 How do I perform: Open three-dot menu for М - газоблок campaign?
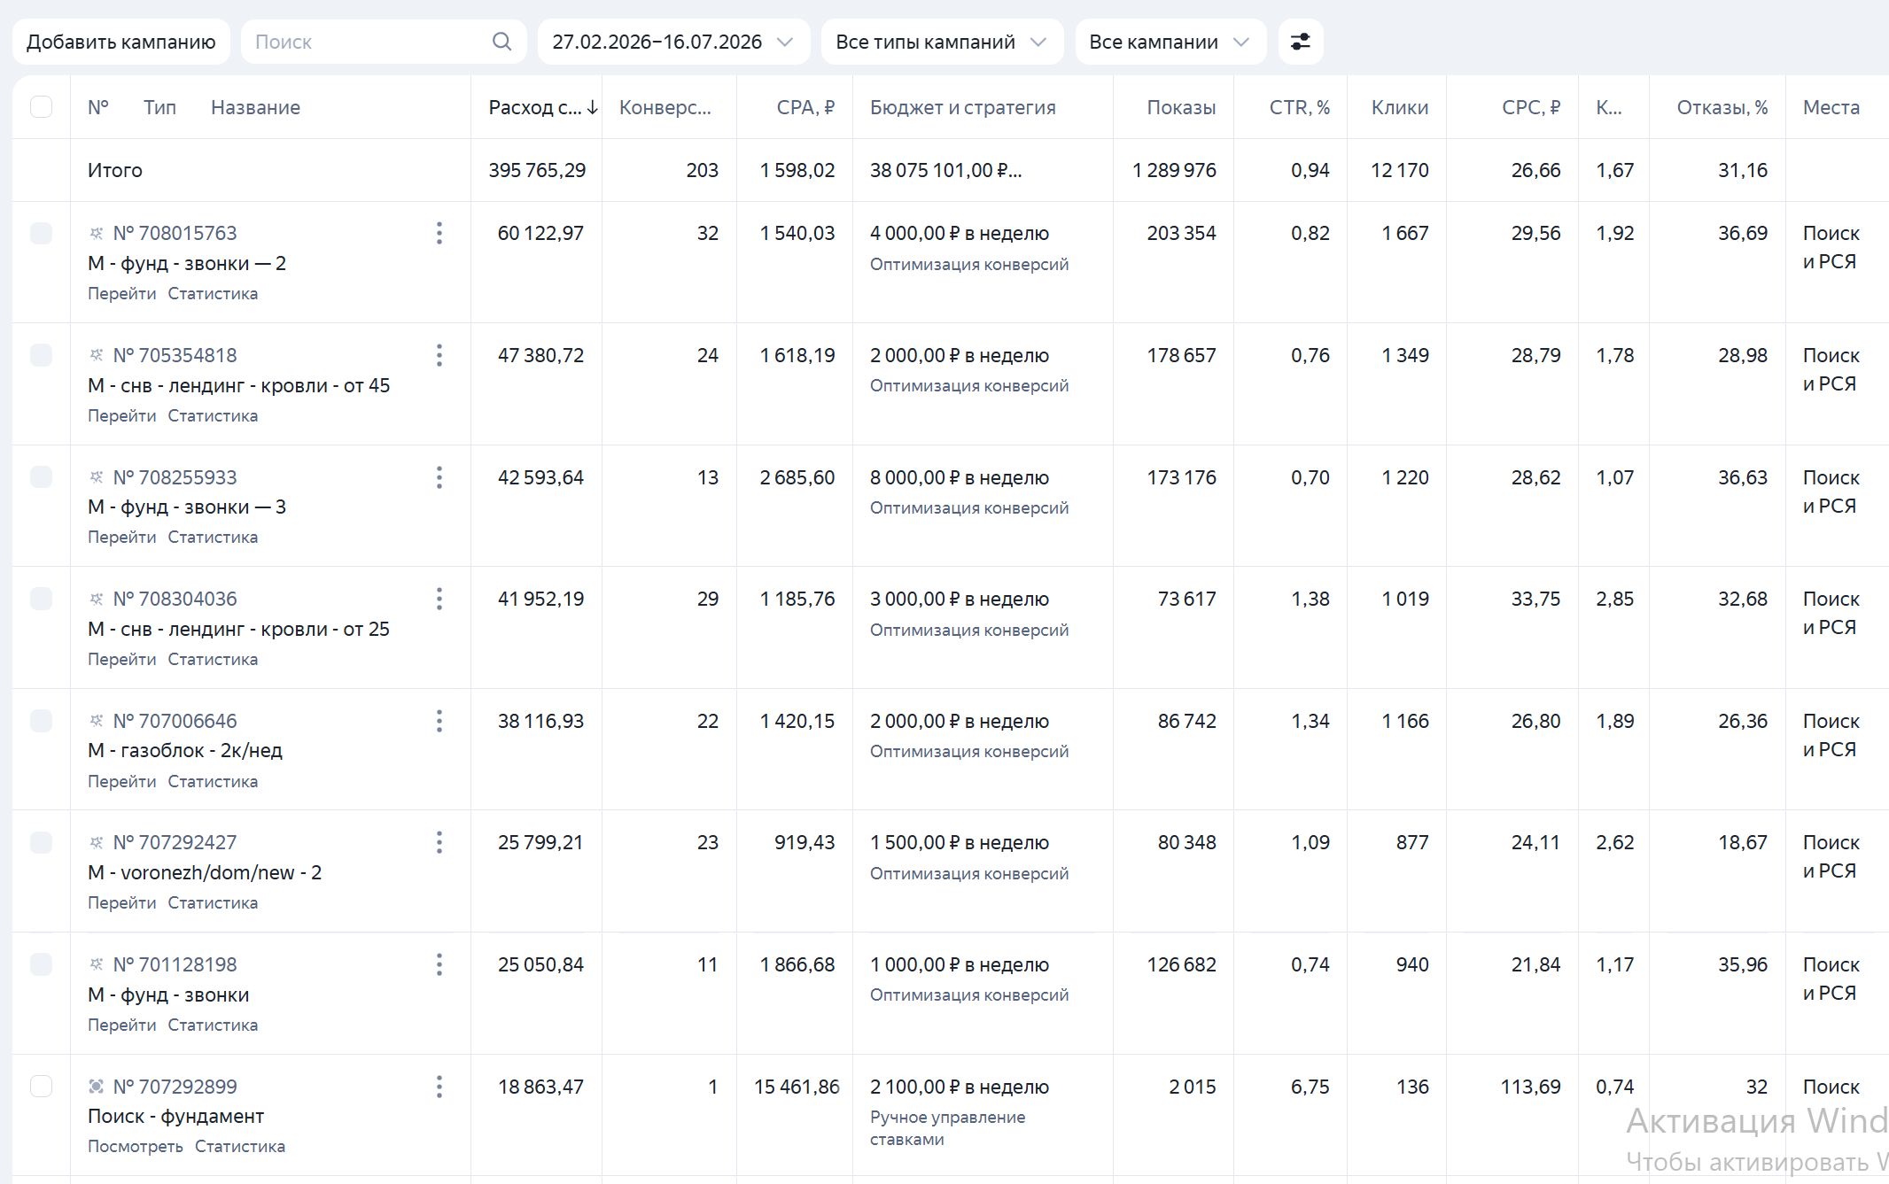click(x=439, y=721)
